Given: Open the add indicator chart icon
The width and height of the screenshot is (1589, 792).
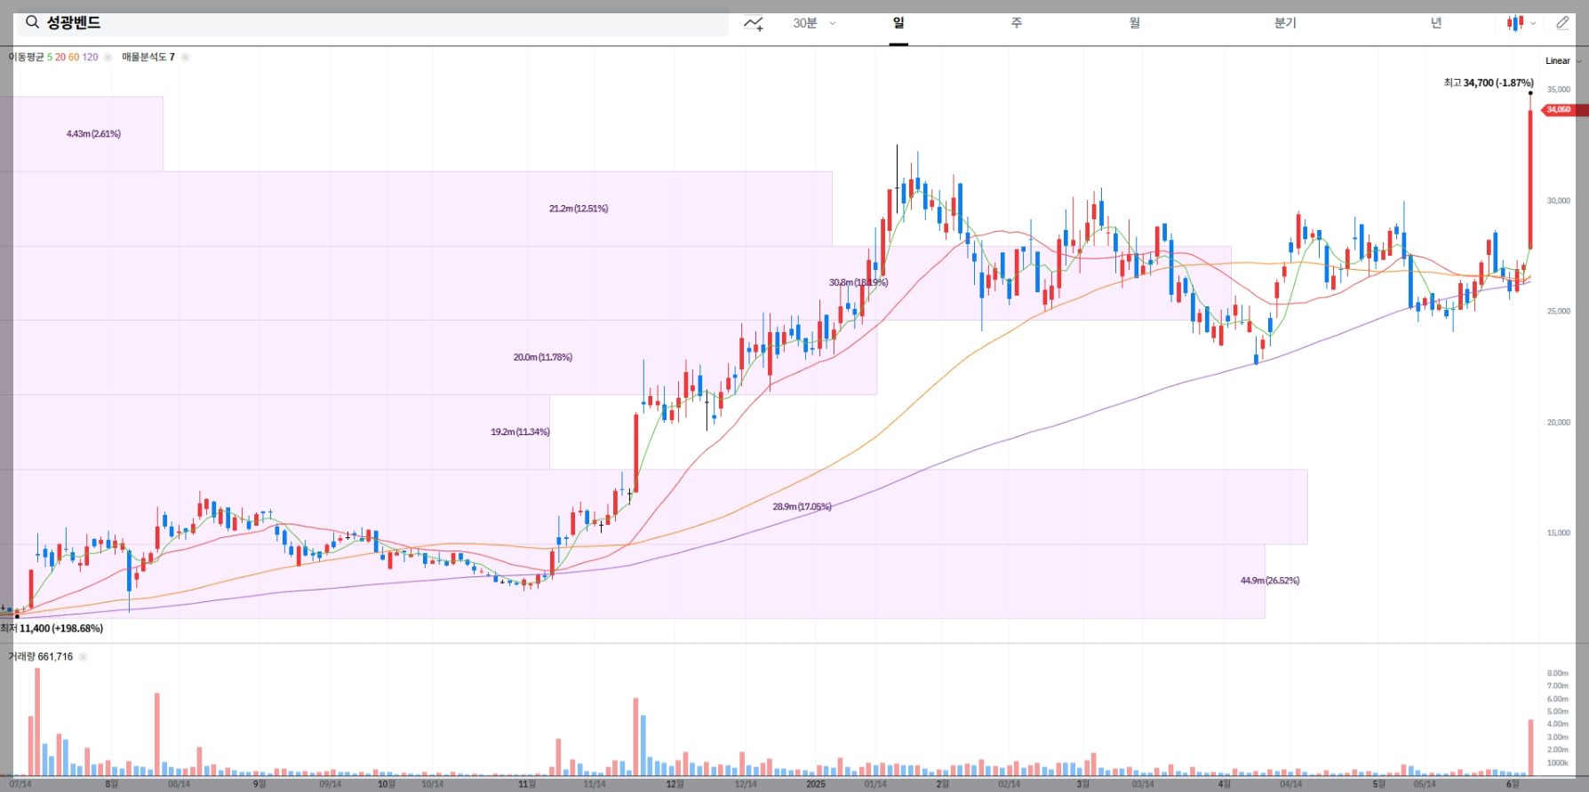Looking at the screenshot, I should (x=754, y=24).
